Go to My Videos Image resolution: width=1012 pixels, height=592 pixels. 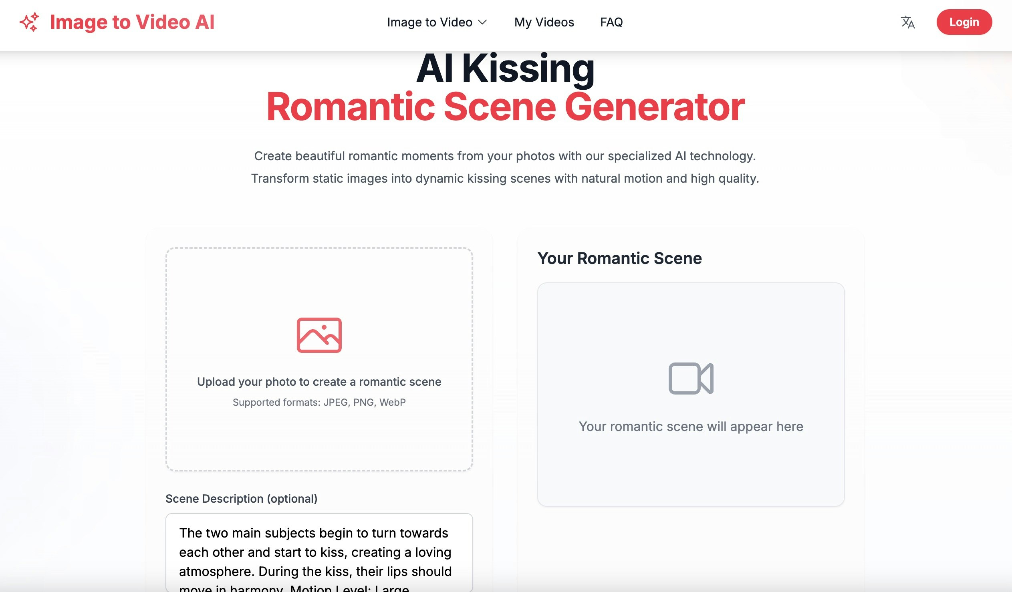pyautogui.click(x=544, y=22)
